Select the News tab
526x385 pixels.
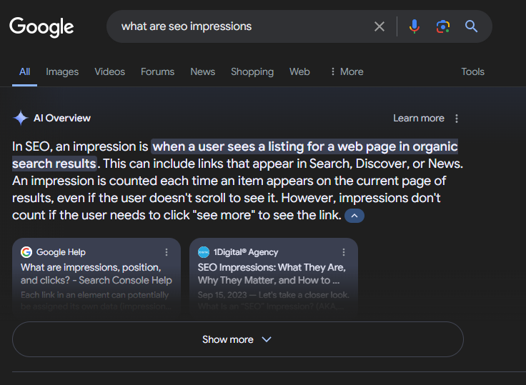(x=202, y=71)
